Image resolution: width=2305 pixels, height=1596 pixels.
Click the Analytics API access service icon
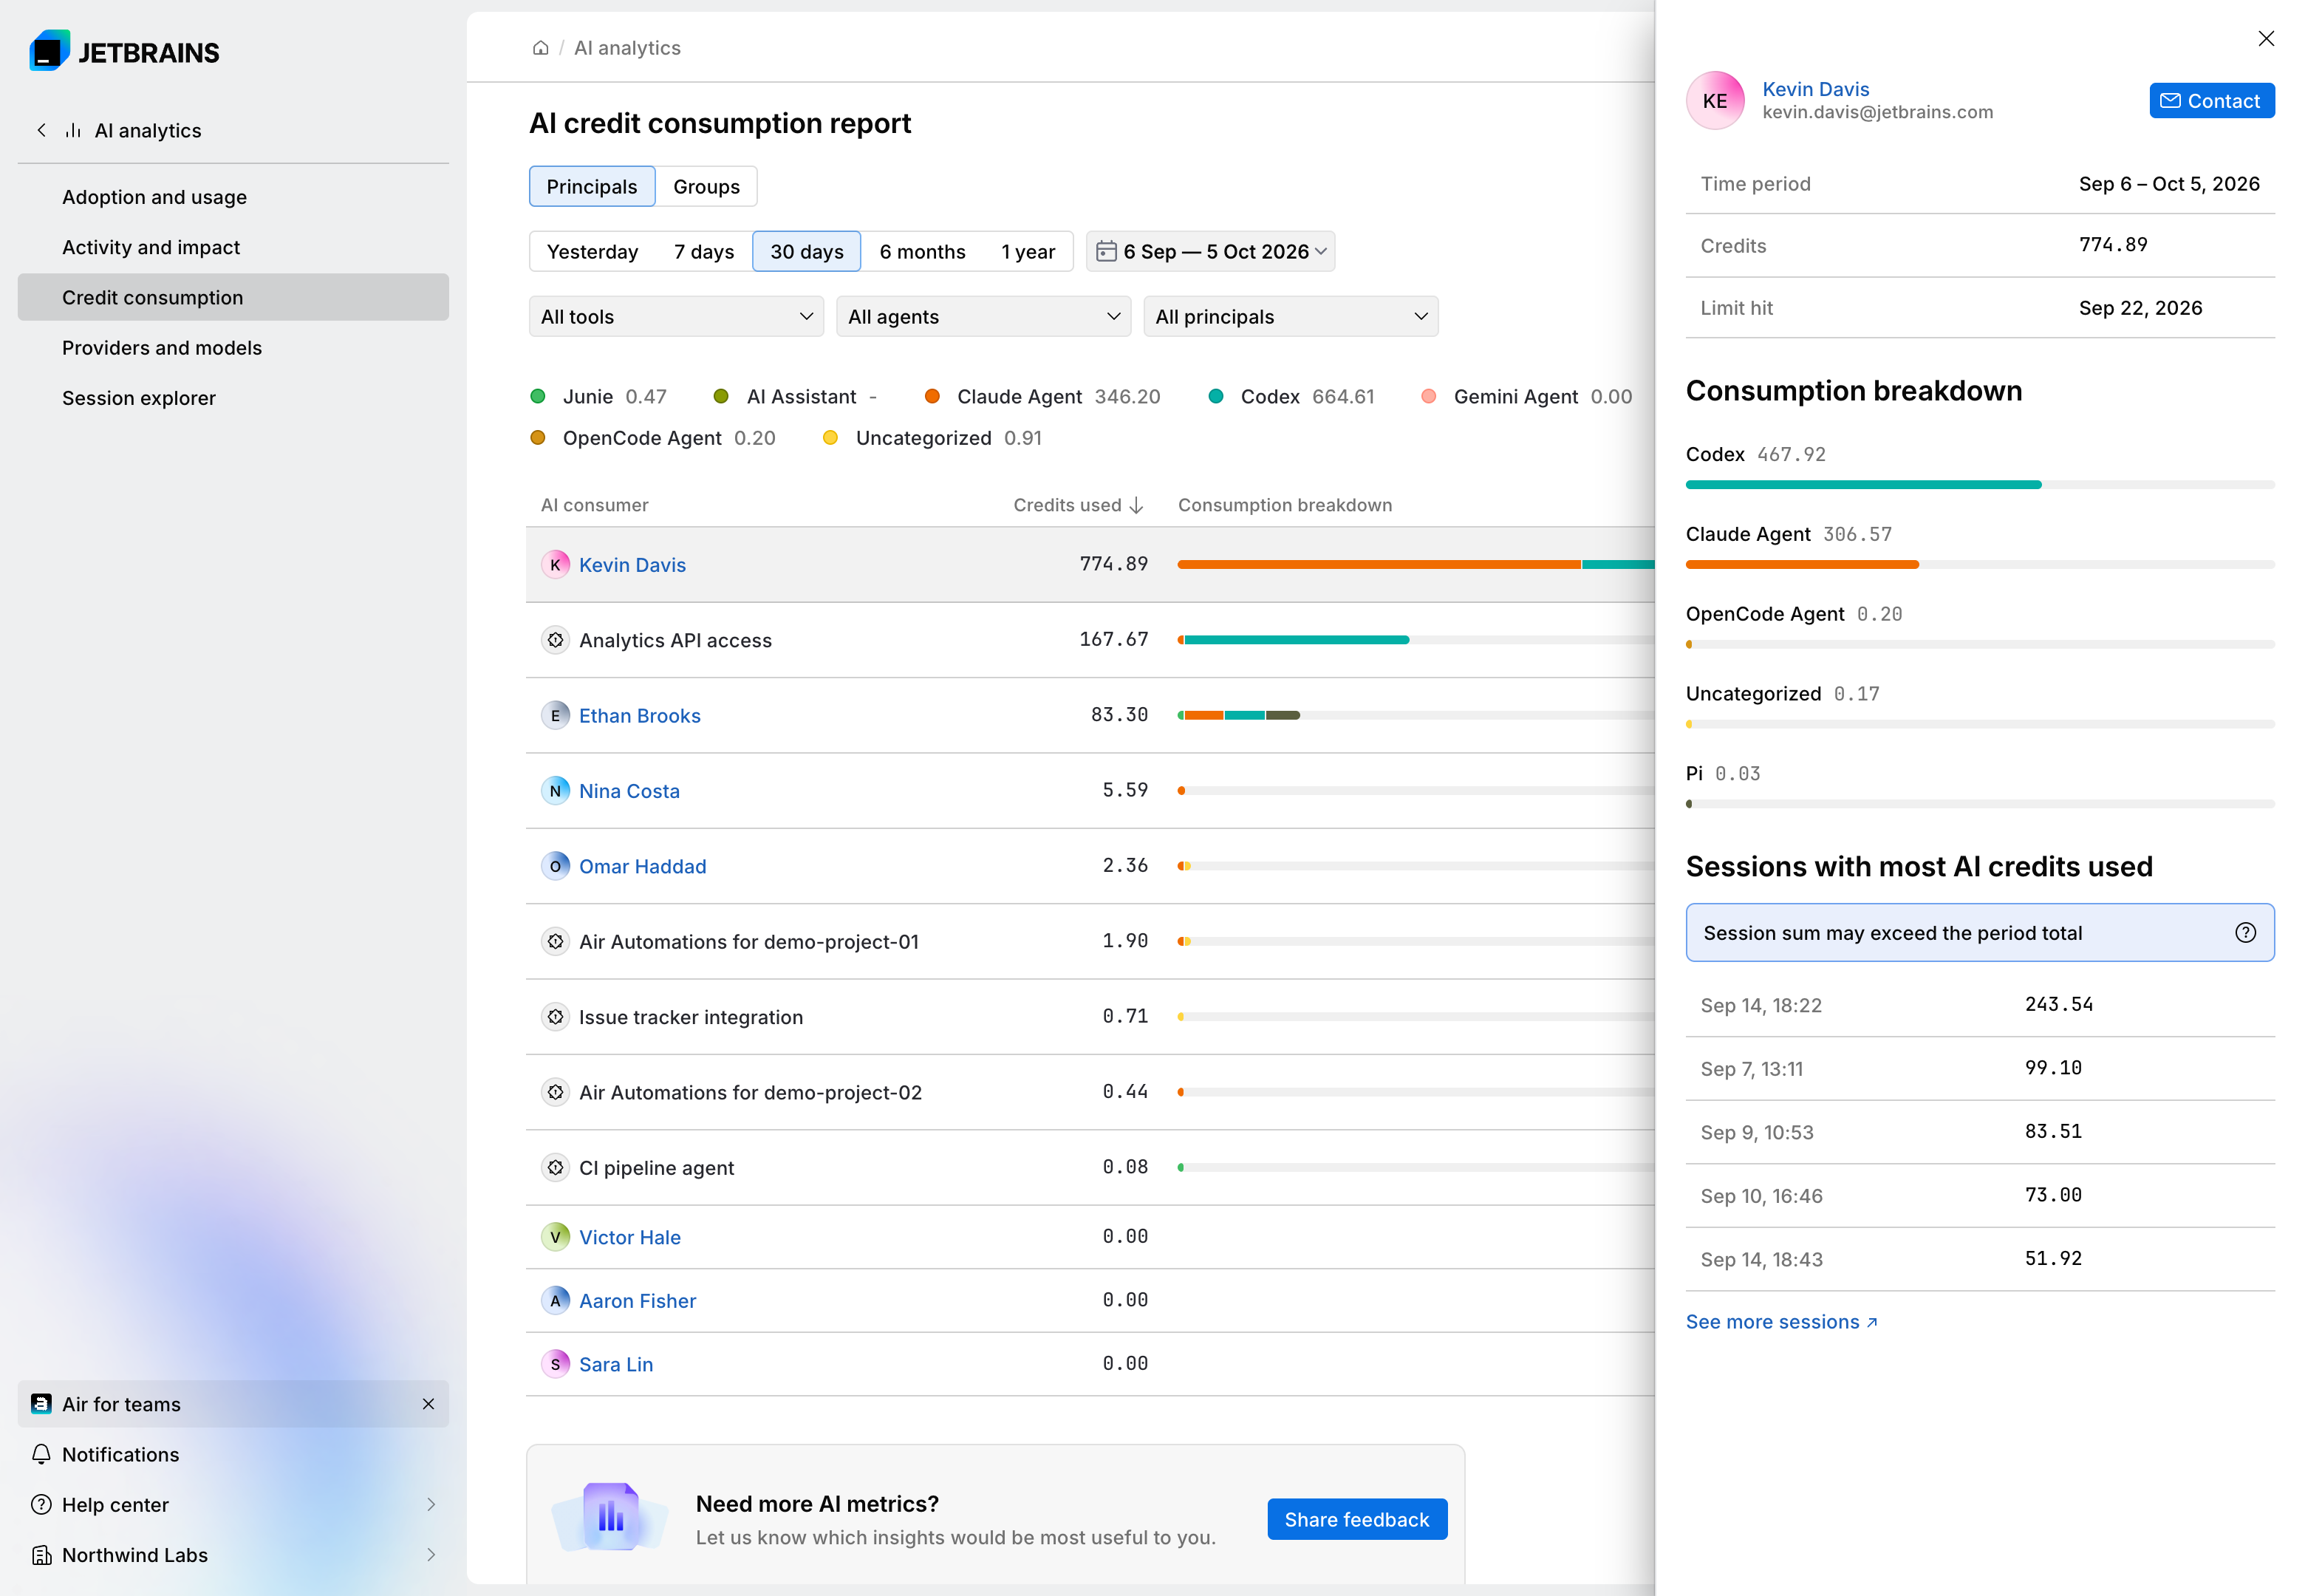click(x=555, y=640)
